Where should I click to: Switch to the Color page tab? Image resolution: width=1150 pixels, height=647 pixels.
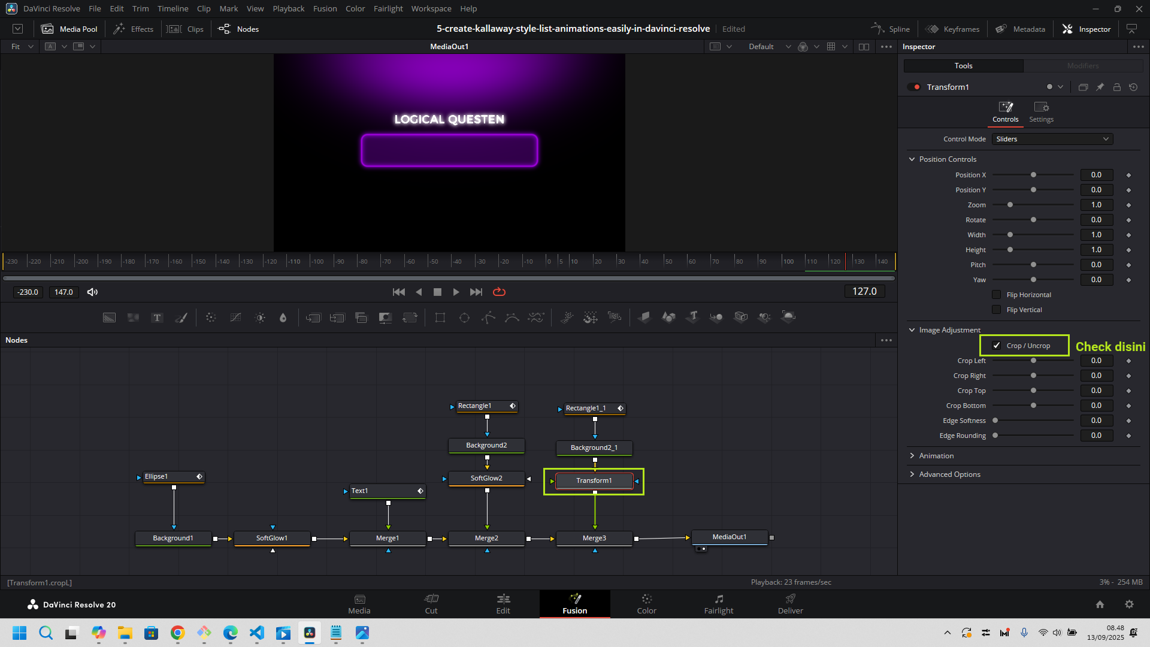[646, 604]
